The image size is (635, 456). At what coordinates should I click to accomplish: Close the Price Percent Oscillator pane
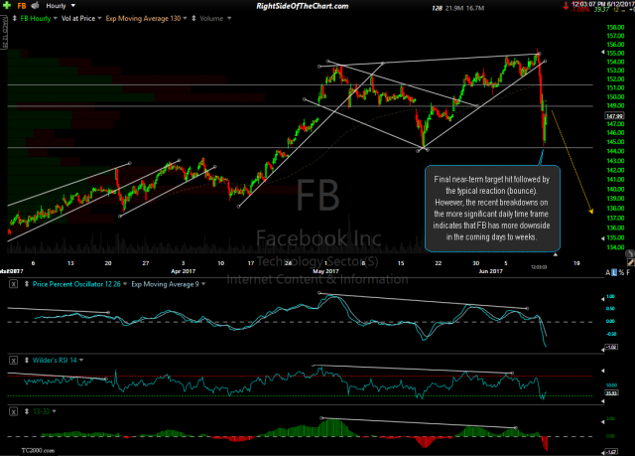tap(13, 284)
